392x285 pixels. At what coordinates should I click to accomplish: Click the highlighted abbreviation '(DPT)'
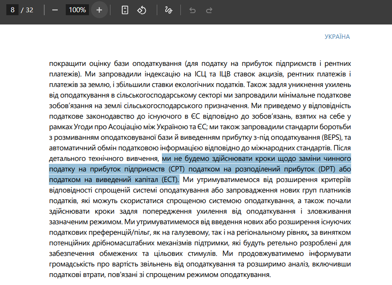[x=327, y=169]
